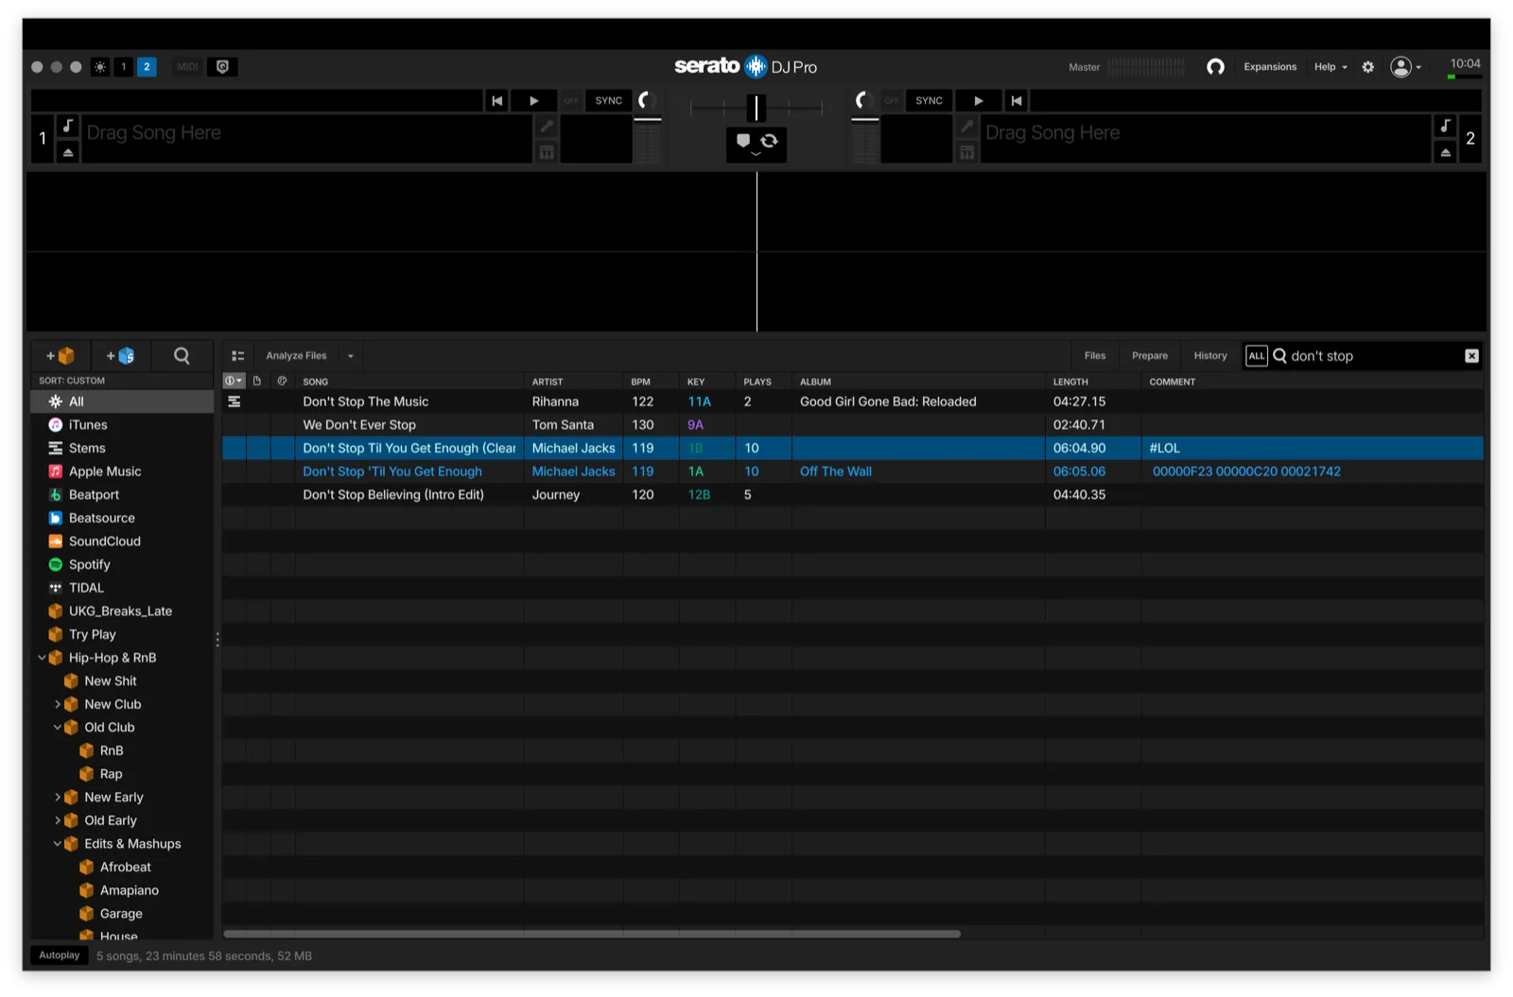The height and width of the screenshot is (997, 1513).
Task: Click deck 1 key/note icon
Action: click(x=68, y=126)
